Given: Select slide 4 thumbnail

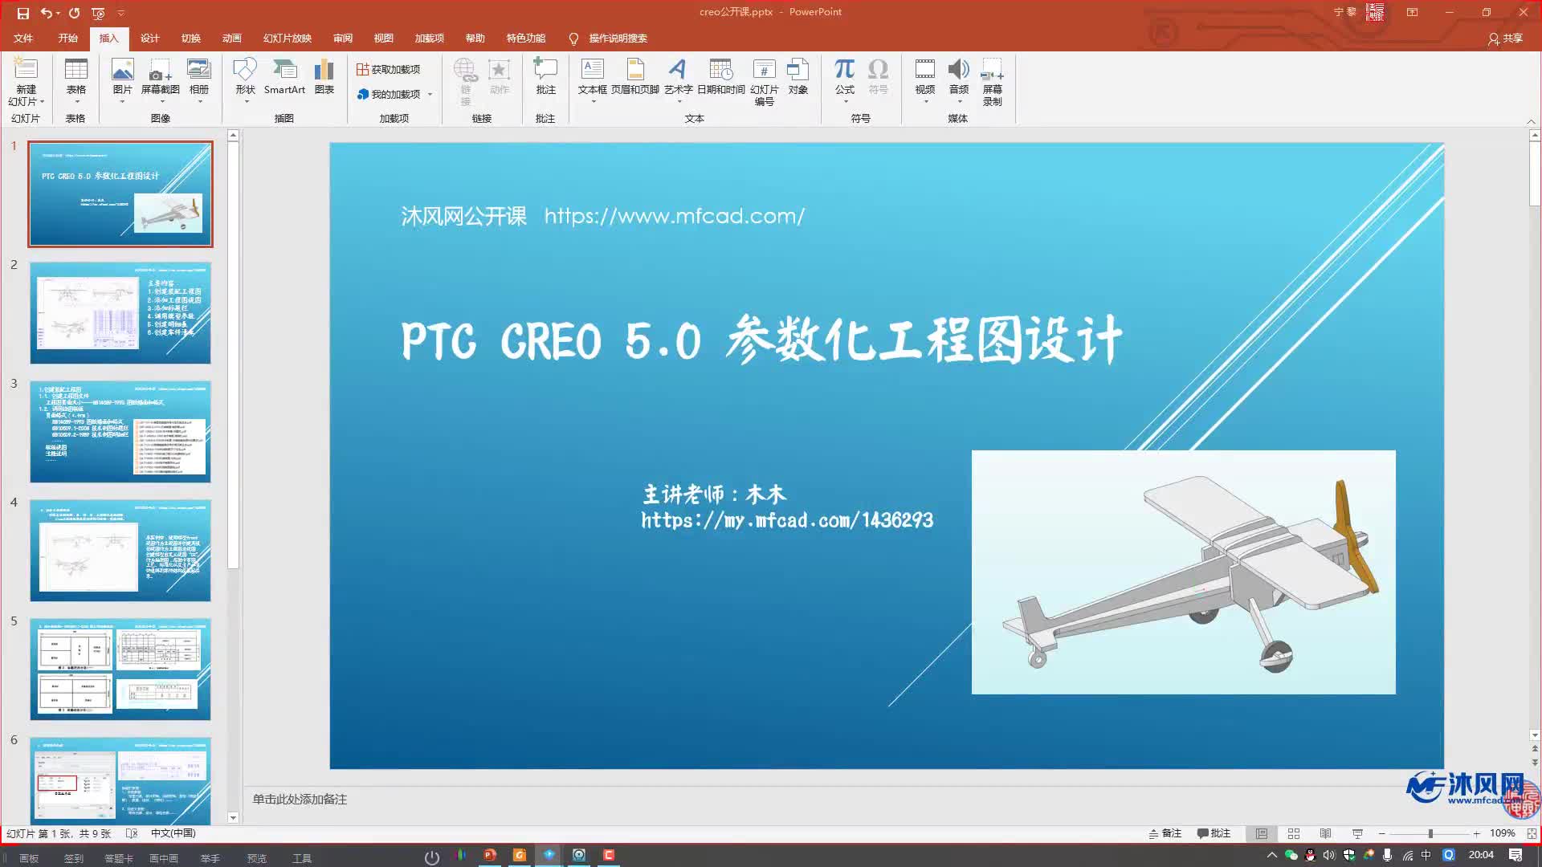Looking at the screenshot, I should (x=120, y=551).
